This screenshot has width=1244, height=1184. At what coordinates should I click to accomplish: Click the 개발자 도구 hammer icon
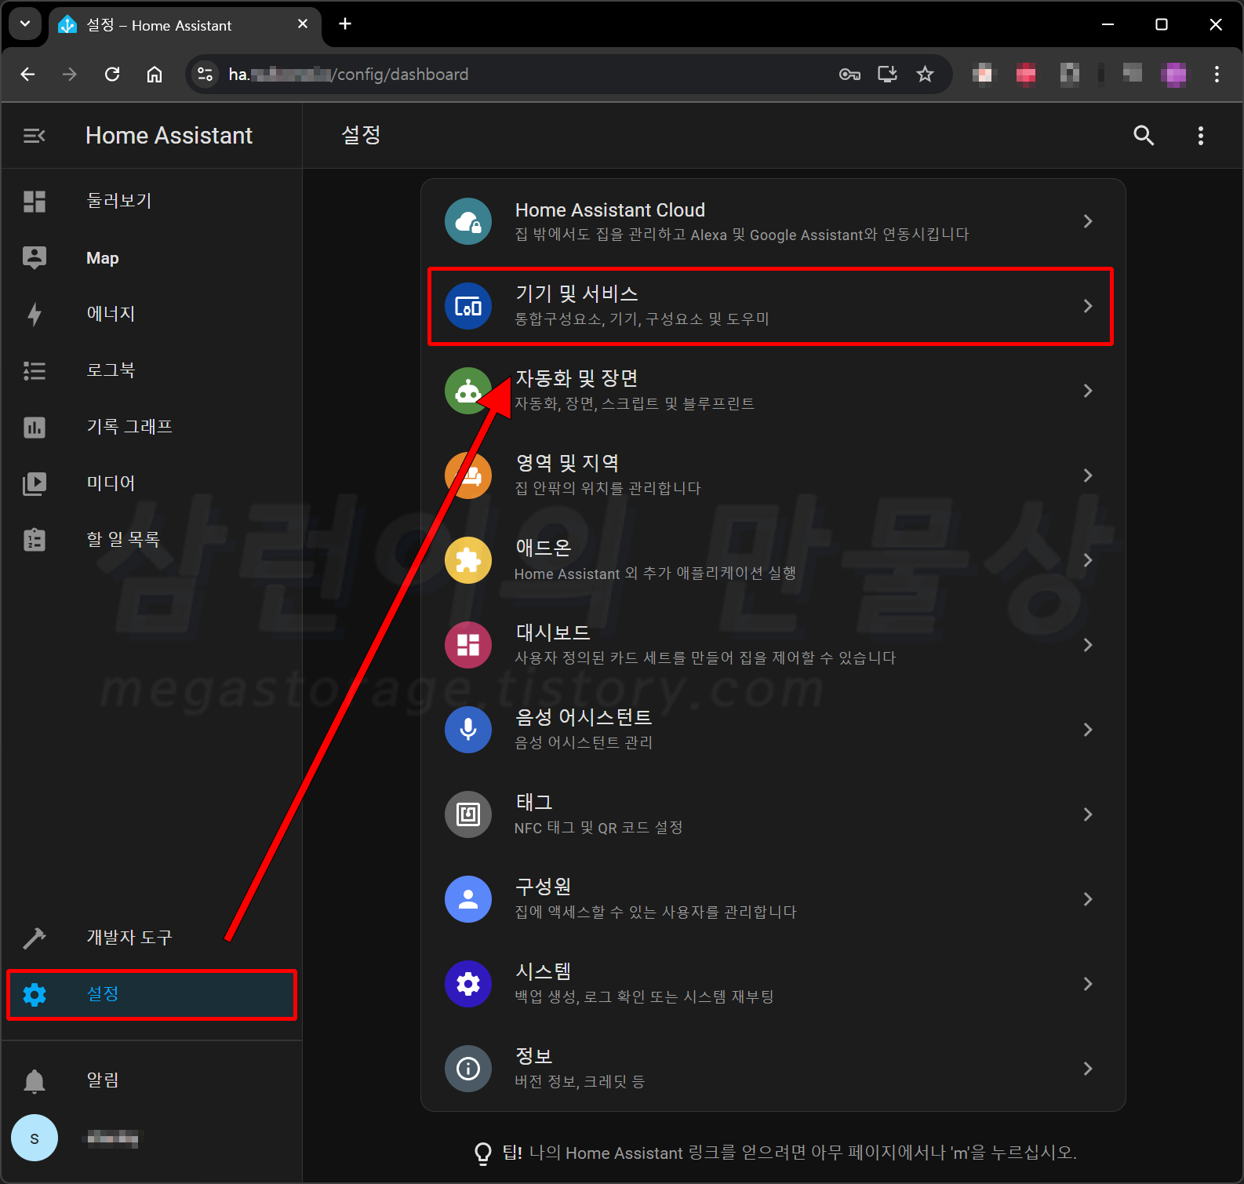tap(35, 938)
